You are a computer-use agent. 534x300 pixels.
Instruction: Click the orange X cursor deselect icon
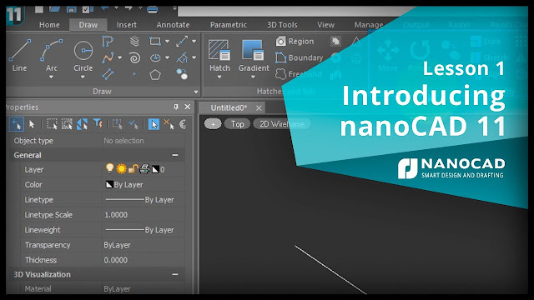169,124
